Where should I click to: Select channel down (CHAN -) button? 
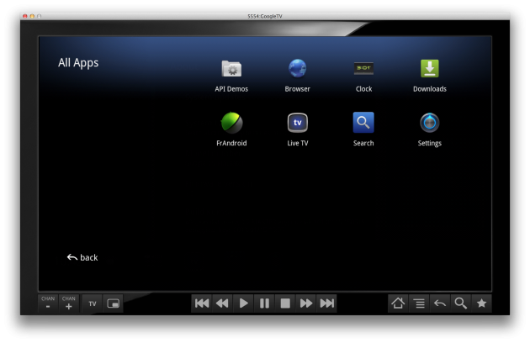click(48, 303)
